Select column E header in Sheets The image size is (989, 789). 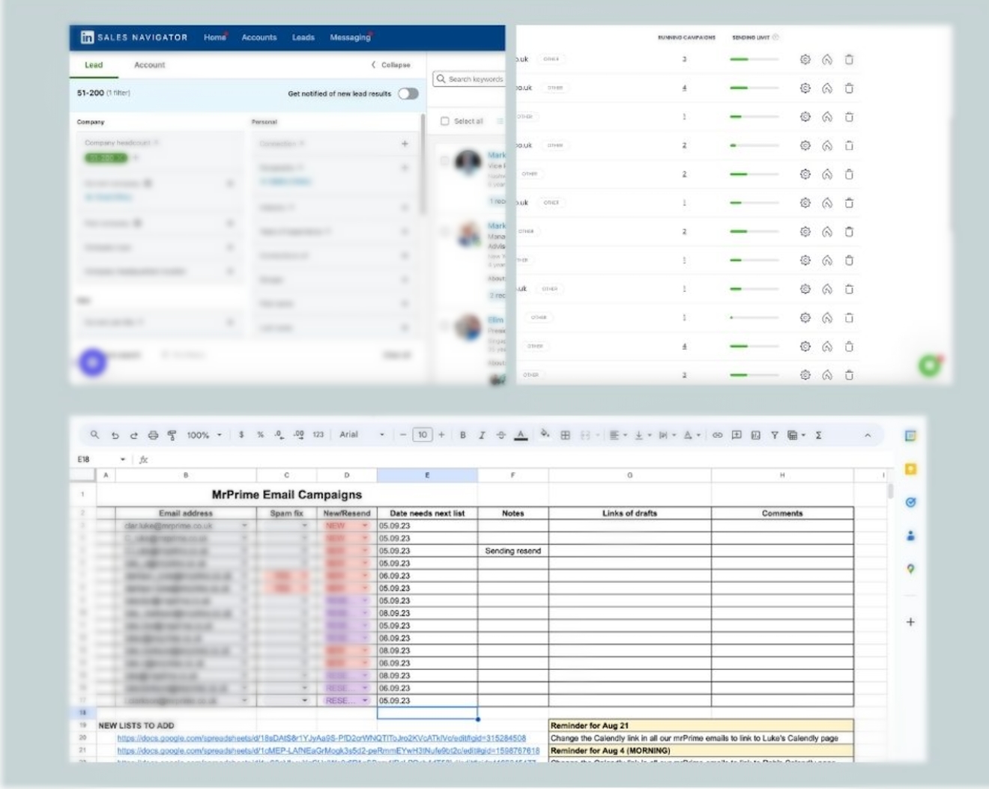coord(427,475)
